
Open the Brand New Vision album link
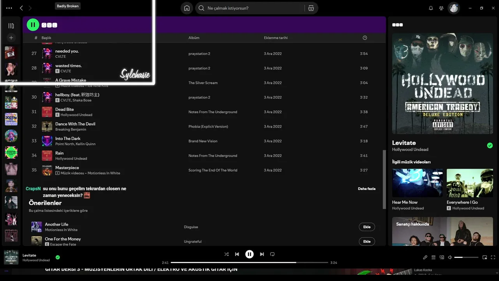pos(203,141)
